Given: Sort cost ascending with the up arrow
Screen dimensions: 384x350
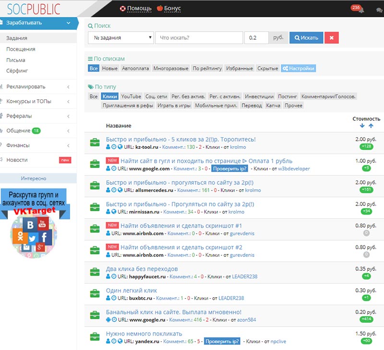Looking at the screenshot, I should tap(371, 126).
